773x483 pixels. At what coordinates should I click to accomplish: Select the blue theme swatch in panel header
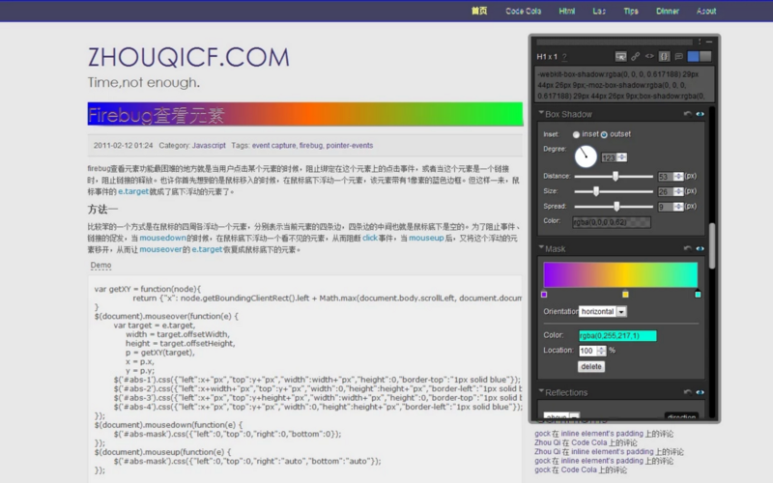coord(693,57)
